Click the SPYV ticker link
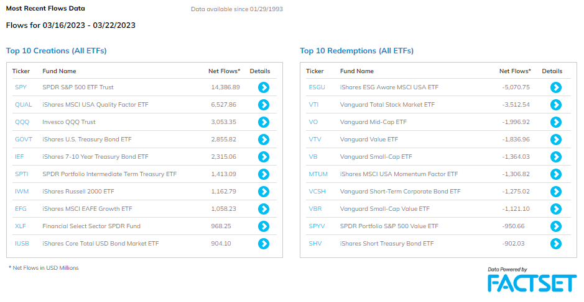 [317, 226]
